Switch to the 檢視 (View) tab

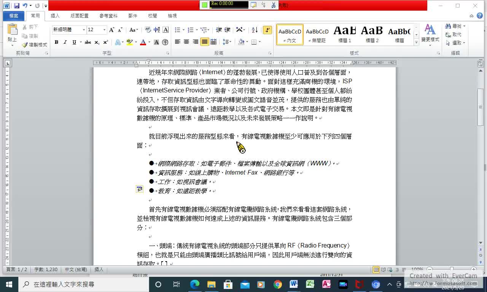point(172,16)
